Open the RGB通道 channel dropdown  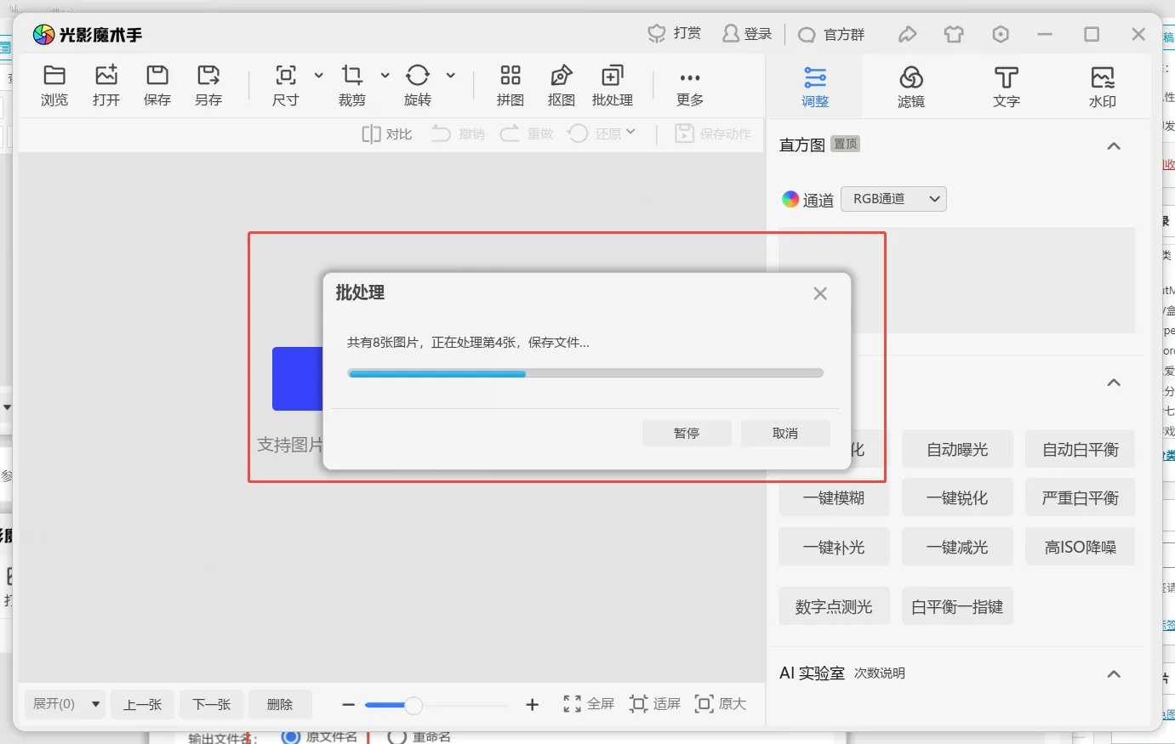(894, 199)
